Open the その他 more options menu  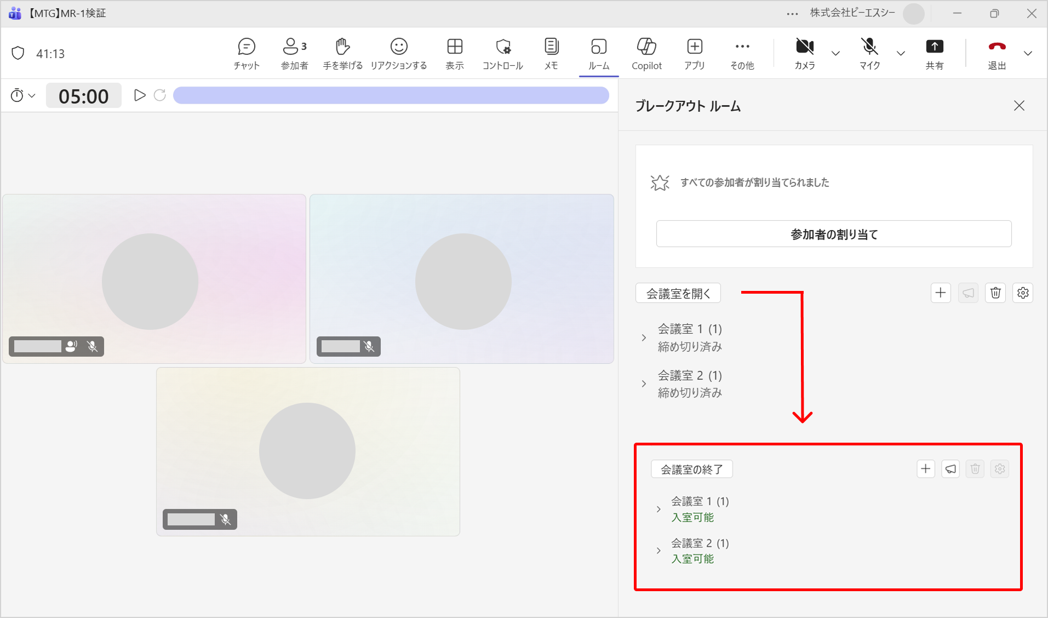pos(742,54)
